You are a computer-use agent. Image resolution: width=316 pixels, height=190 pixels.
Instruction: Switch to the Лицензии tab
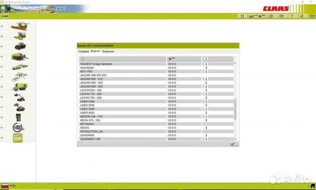(108, 52)
